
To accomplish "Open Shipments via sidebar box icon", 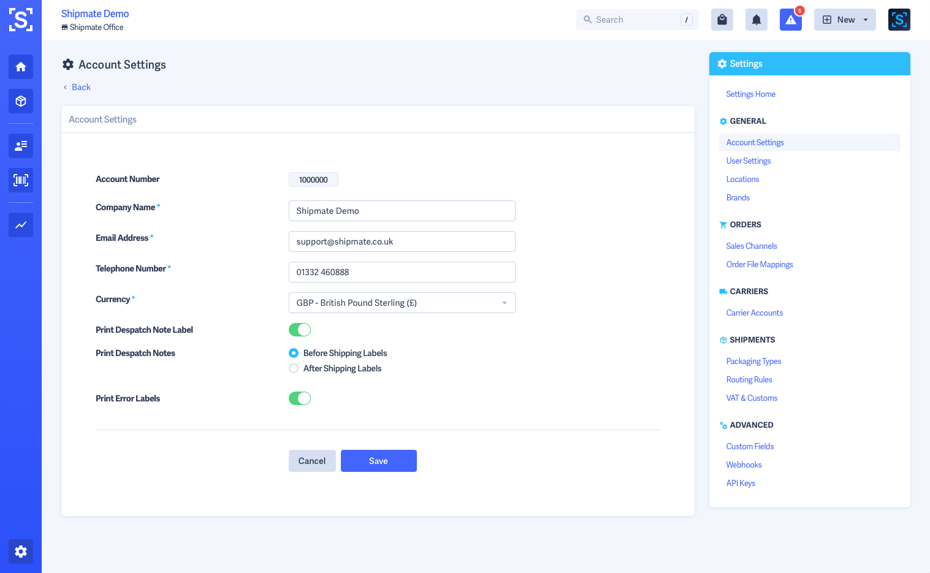I will 21,101.
